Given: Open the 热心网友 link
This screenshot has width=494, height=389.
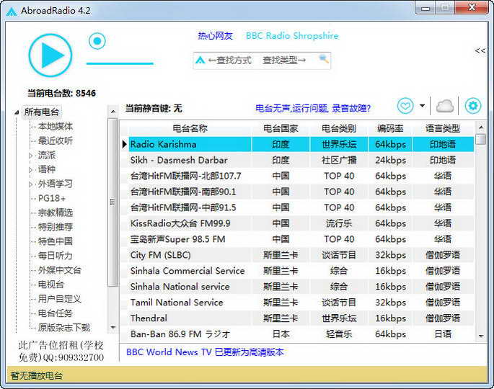Looking at the screenshot, I should [215, 36].
